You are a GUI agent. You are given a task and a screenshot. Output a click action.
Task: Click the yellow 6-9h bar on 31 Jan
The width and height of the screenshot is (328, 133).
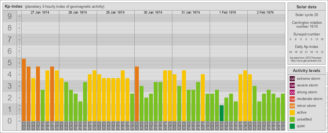(184, 96)
